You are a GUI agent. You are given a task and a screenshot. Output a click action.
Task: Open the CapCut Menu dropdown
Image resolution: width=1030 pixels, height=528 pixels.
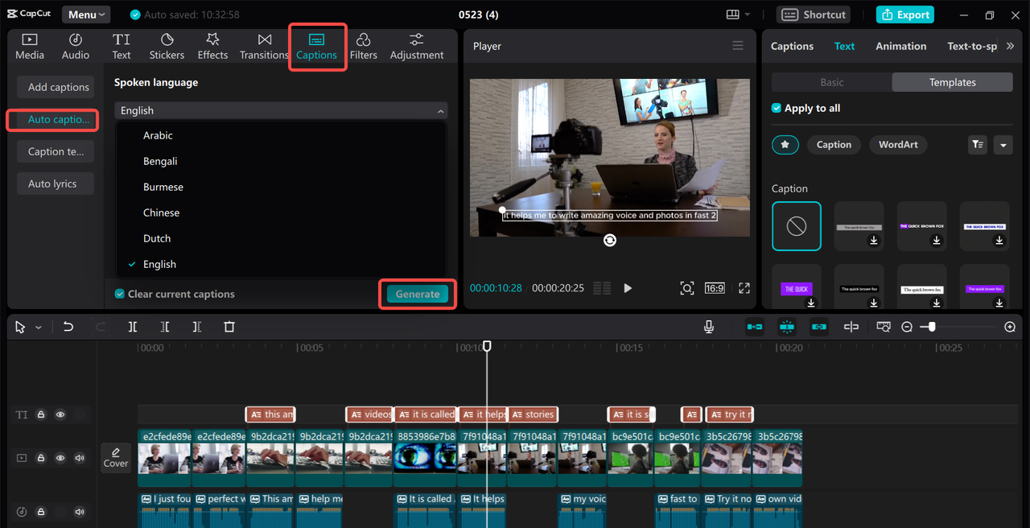(86, 14)
